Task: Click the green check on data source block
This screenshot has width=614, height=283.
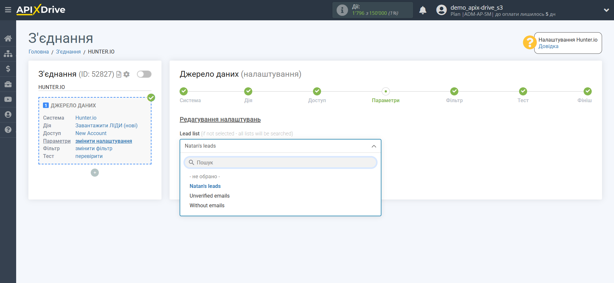Action: pos(151,98)
